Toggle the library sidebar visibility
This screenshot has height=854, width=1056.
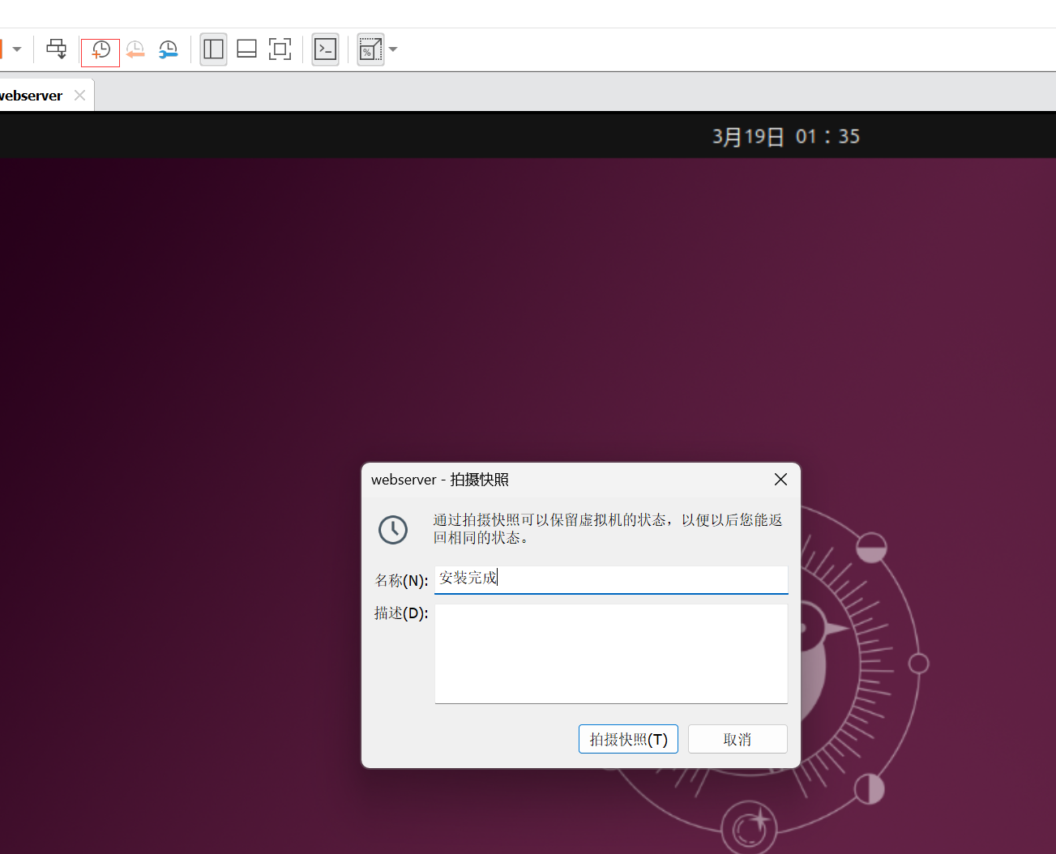pyautogui.click(x=213, y=49)
